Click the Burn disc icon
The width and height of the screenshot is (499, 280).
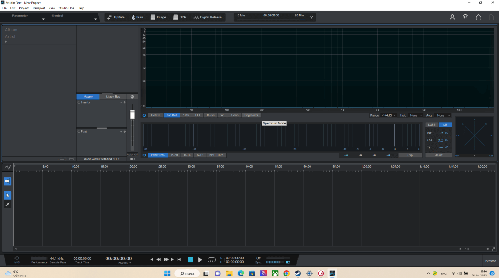coord(133,17)
